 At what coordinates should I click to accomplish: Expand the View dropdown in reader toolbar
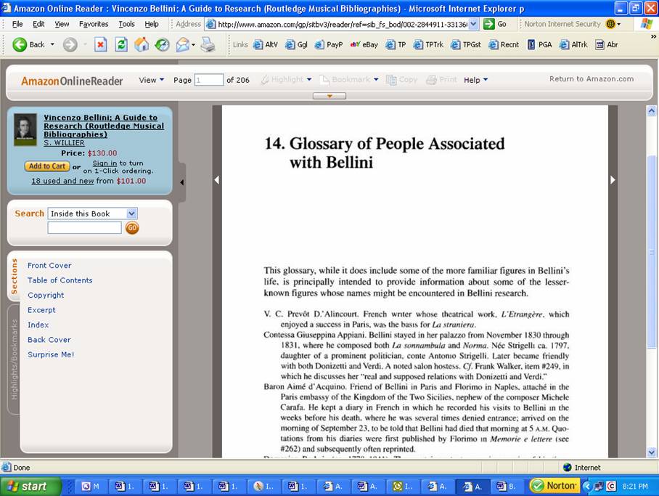pos(151,80)
